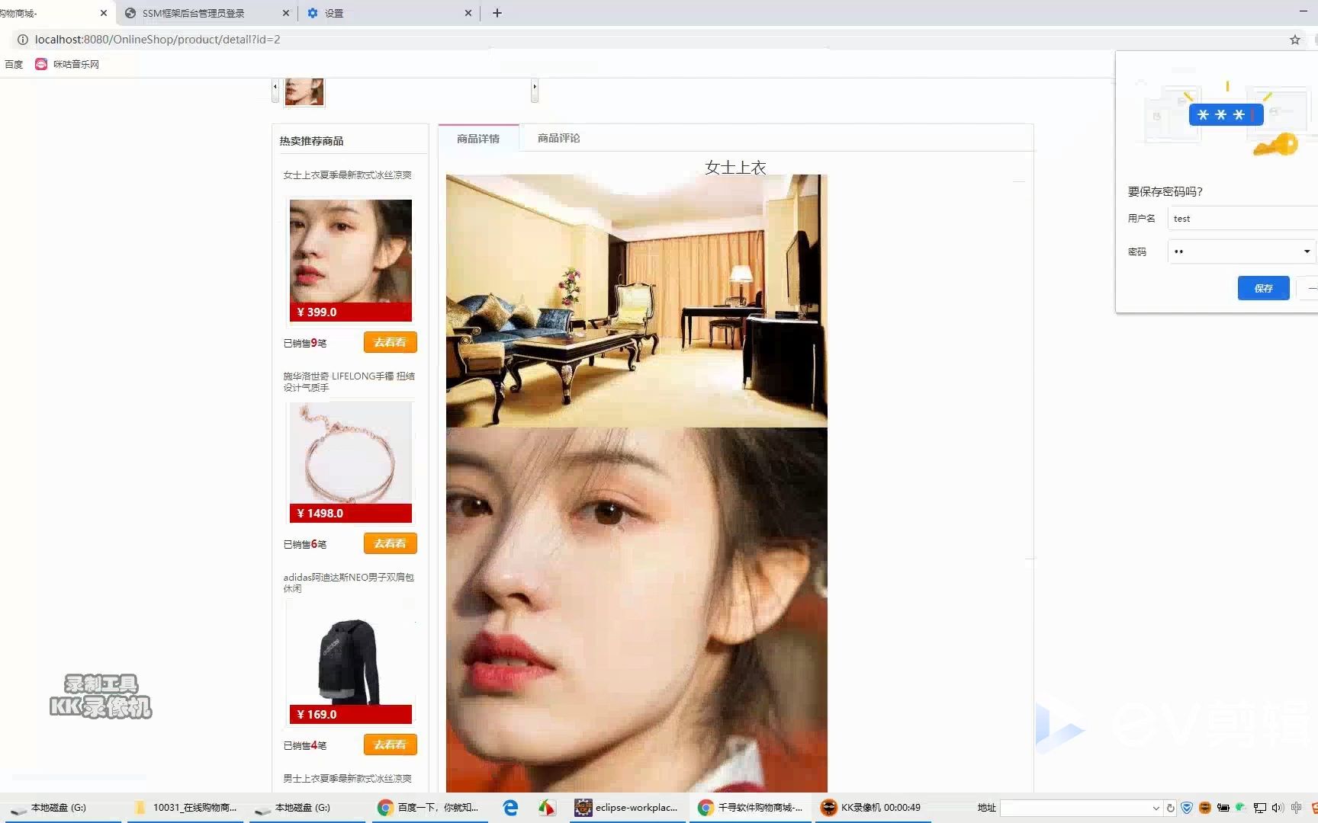
Task: Switch to the 设置 browser tab
Action: [334, 13]
